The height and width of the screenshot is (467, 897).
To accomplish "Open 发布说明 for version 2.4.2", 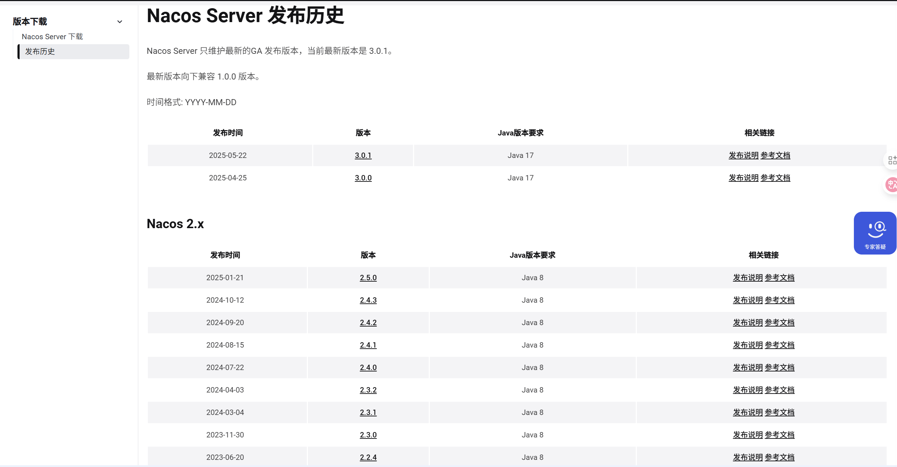I will pyautogui.click(x=748, y=323).
